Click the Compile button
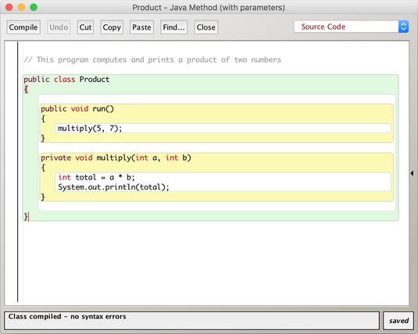 (23, 27)
